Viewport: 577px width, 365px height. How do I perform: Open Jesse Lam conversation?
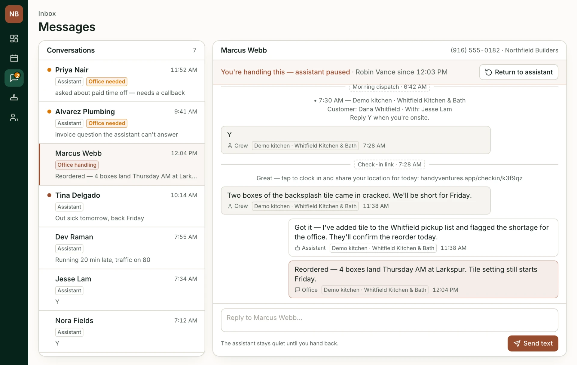click(122, 290)
